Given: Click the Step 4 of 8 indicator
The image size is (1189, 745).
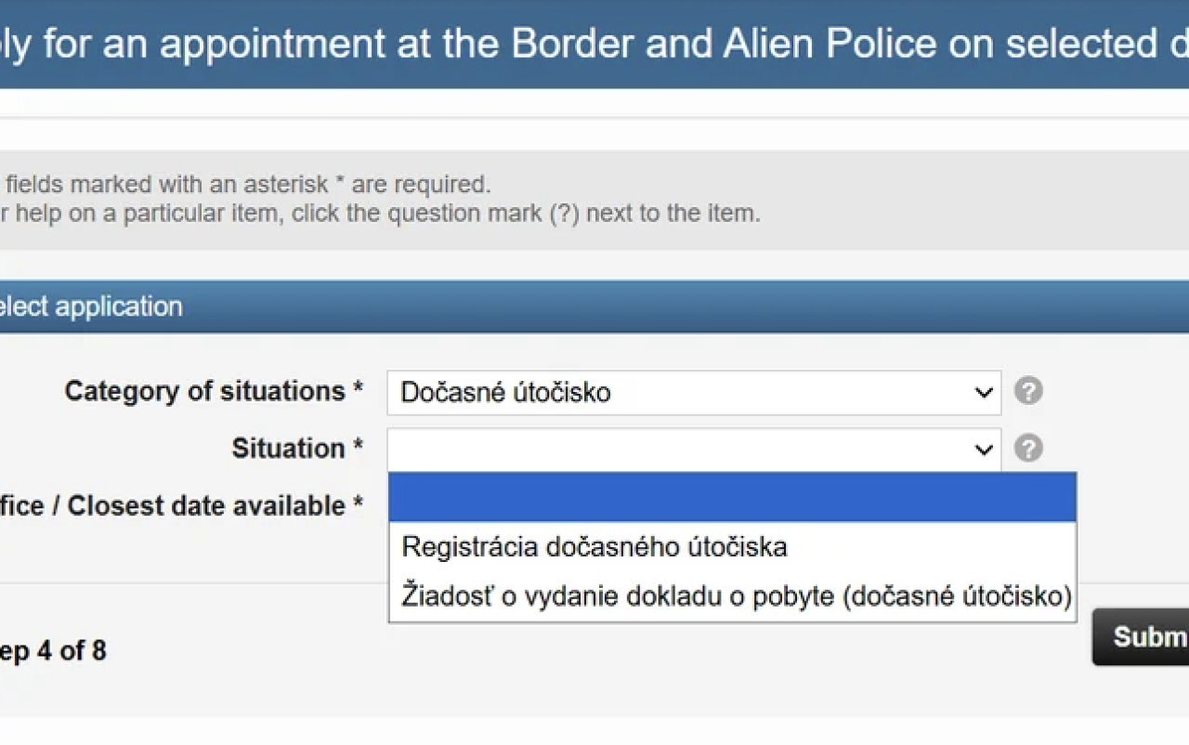Looking at the screenshot, I should [53, 651].
